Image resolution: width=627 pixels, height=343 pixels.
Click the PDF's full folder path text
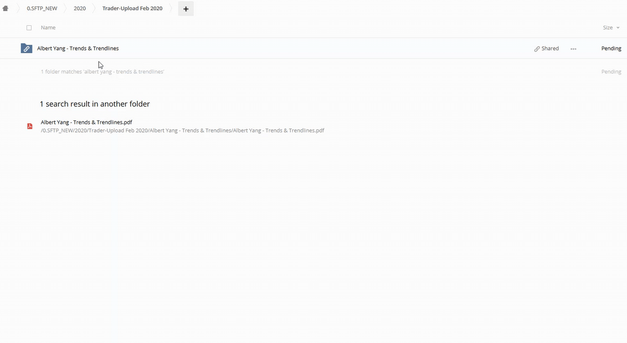coord(182,131)
